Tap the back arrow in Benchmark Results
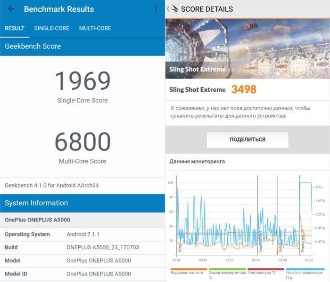The height and width of the screenshot is (282, 330). click(x=11, y=9)
